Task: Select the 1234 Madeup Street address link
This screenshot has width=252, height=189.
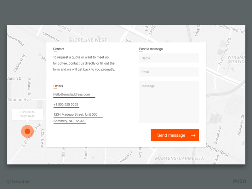Action: pyautogui.click(x=76, y=115)
